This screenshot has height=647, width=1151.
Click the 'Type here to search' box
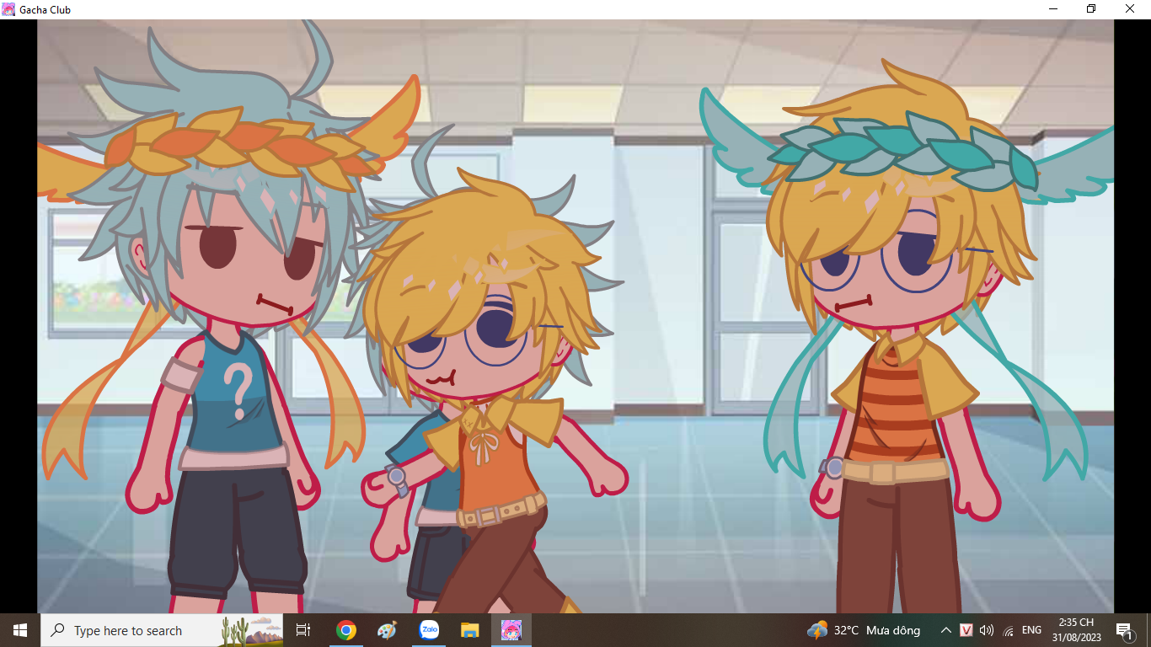(x=128, y=630)
